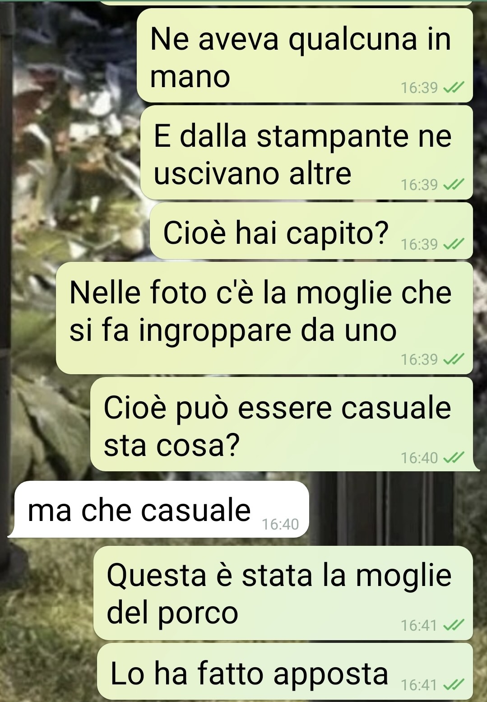Select the bubble 'Questa è stata la moglie del porco'
487x702 pixels.
[283, 593]
